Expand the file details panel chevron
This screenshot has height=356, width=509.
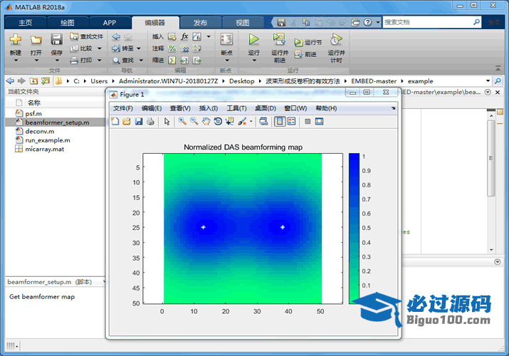(x=105, y=282)
